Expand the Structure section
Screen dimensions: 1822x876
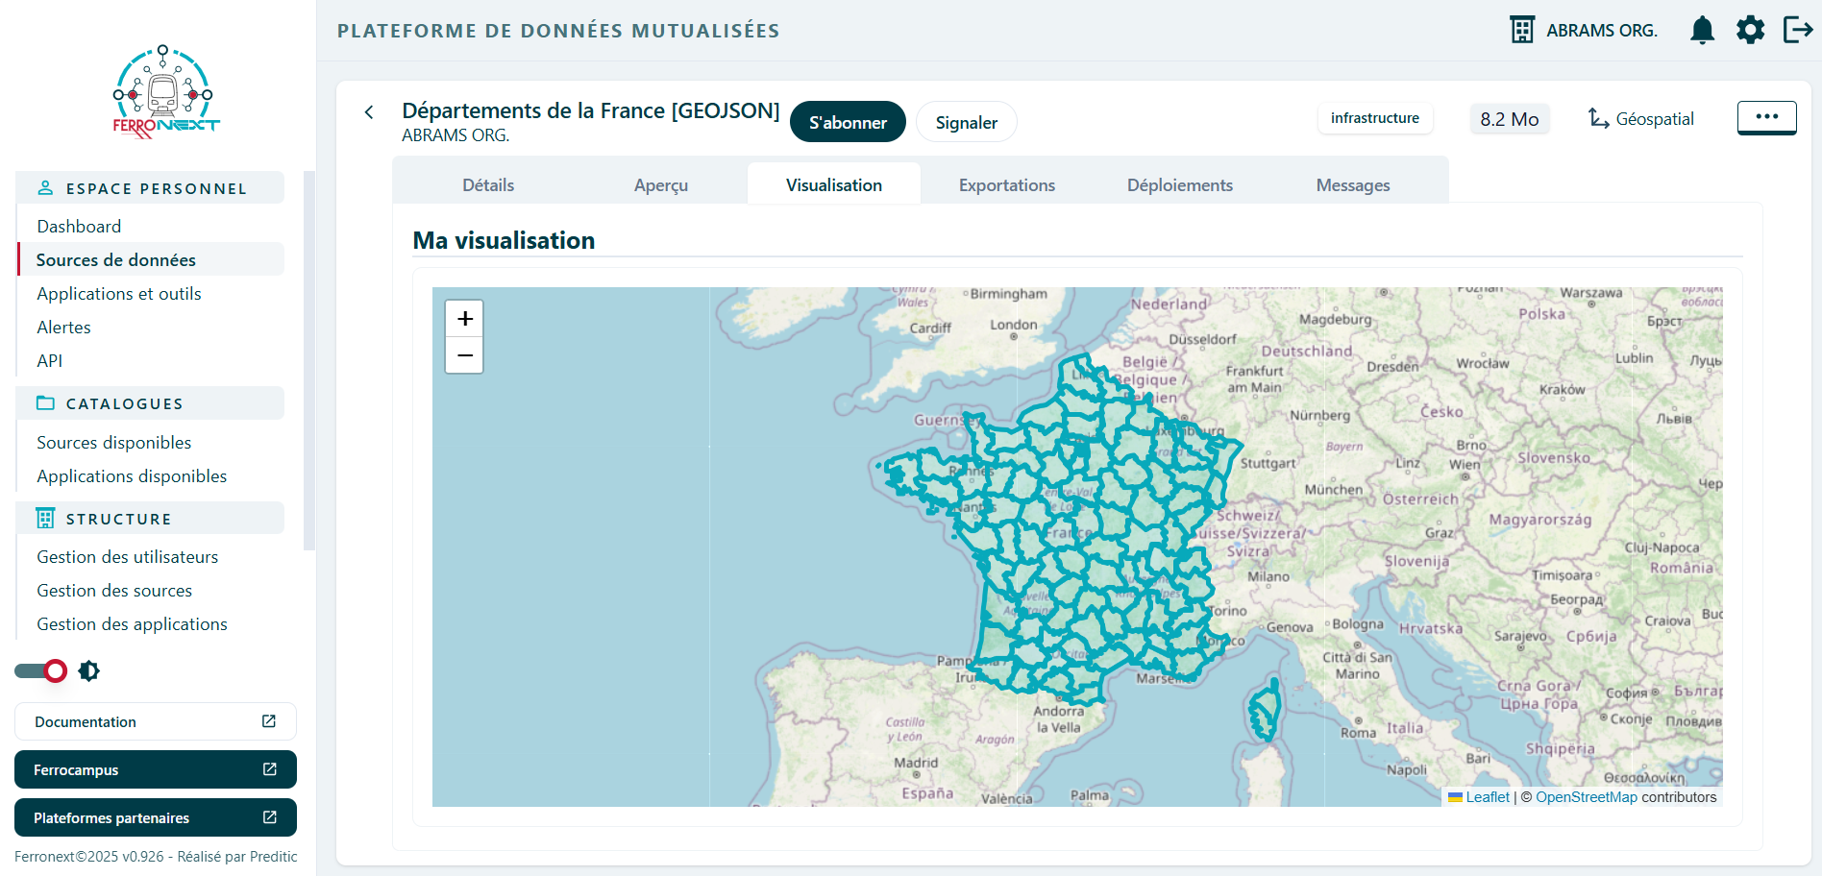click(x=150, y=519)
